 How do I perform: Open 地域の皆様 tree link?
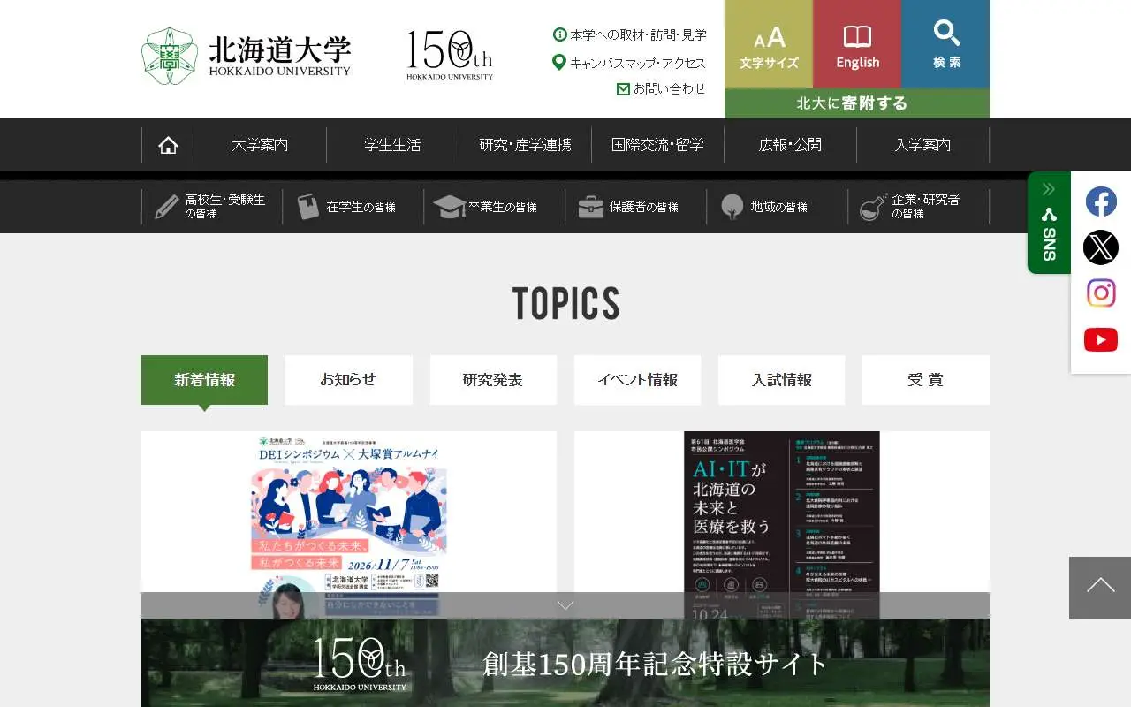pos(778,207)
